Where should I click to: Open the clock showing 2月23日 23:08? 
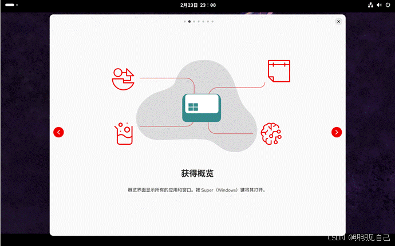[198, 5]
